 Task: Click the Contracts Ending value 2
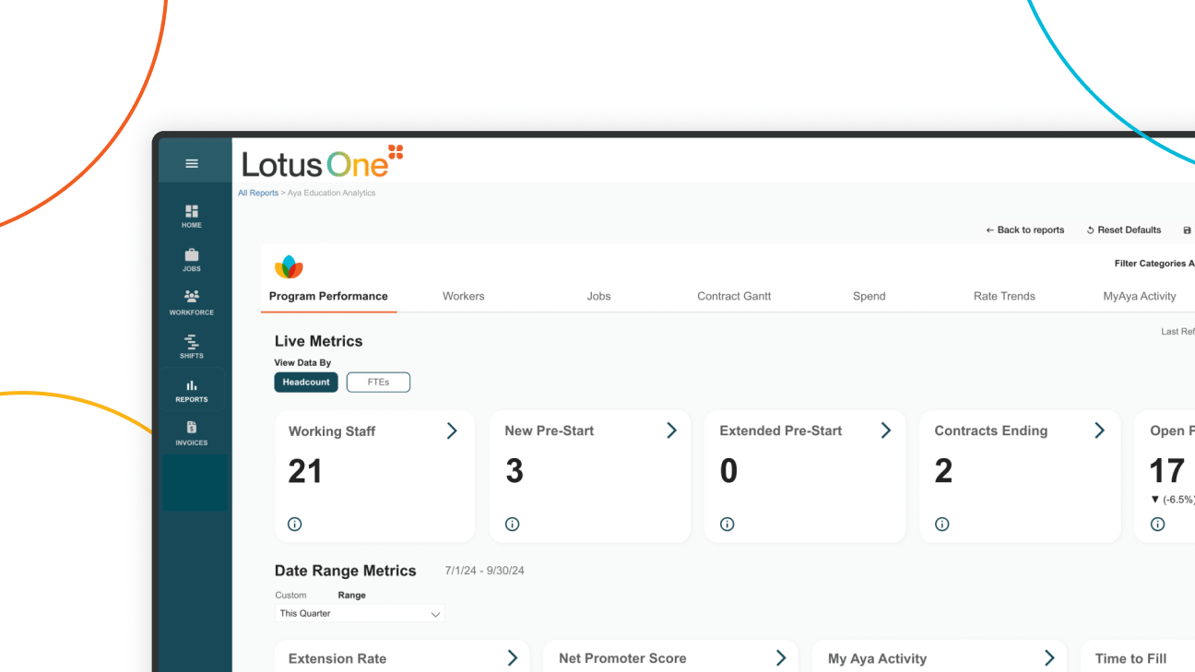click(x=943, y=471)
